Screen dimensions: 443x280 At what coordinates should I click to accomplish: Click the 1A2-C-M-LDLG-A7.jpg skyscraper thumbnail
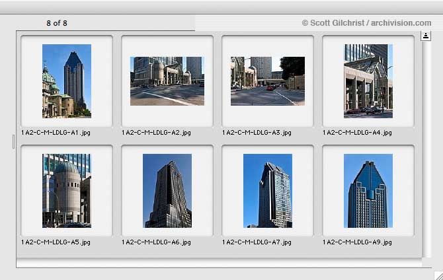tap(268, 191)
